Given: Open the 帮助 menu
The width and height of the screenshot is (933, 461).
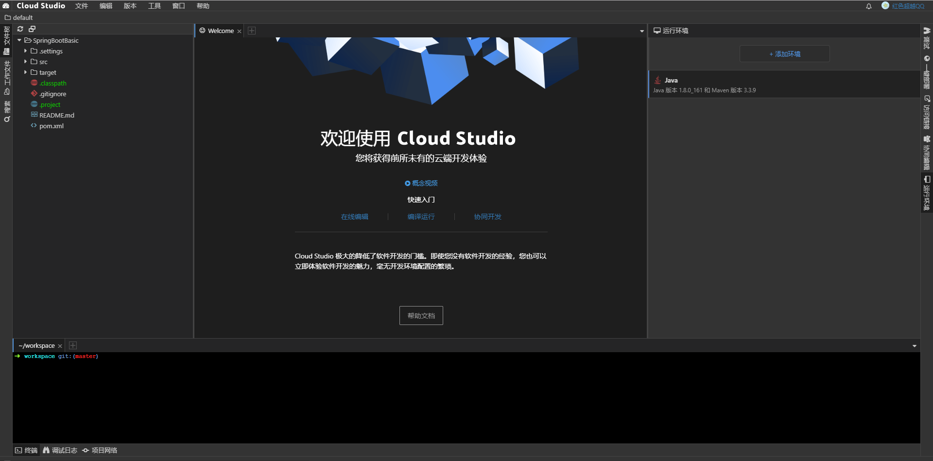Looking at the screenshot, I should (x=203, y=6).
